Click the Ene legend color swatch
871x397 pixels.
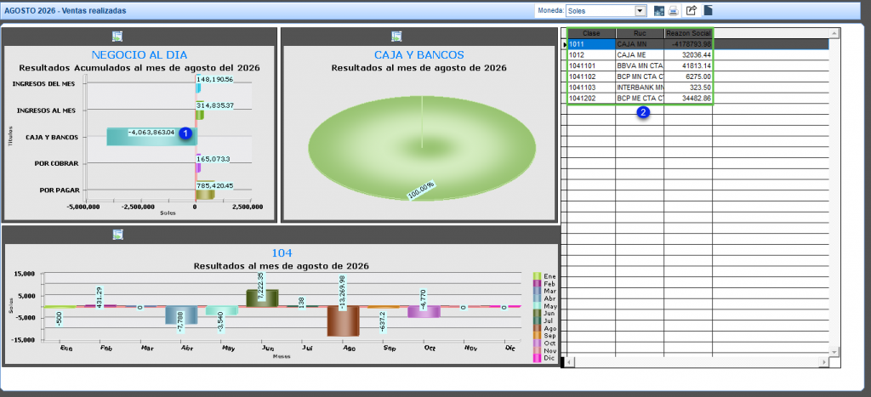538,276
